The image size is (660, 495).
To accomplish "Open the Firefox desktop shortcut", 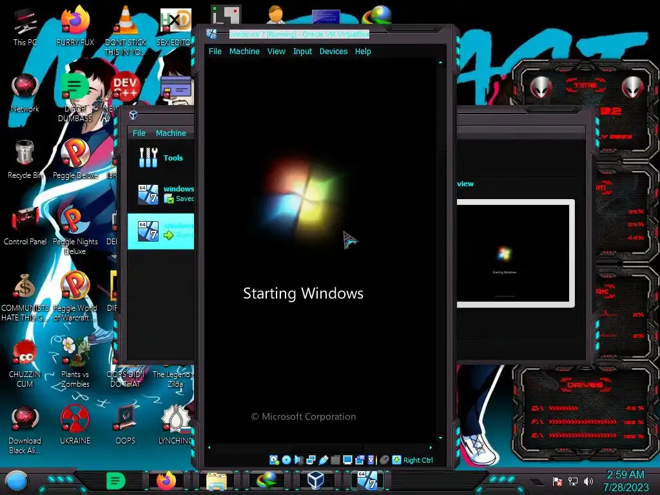I will pos(75,26).
